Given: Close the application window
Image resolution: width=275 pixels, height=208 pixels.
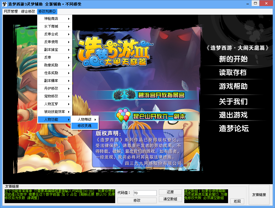Looking at the screenshot, I should (x=266, y=3).
